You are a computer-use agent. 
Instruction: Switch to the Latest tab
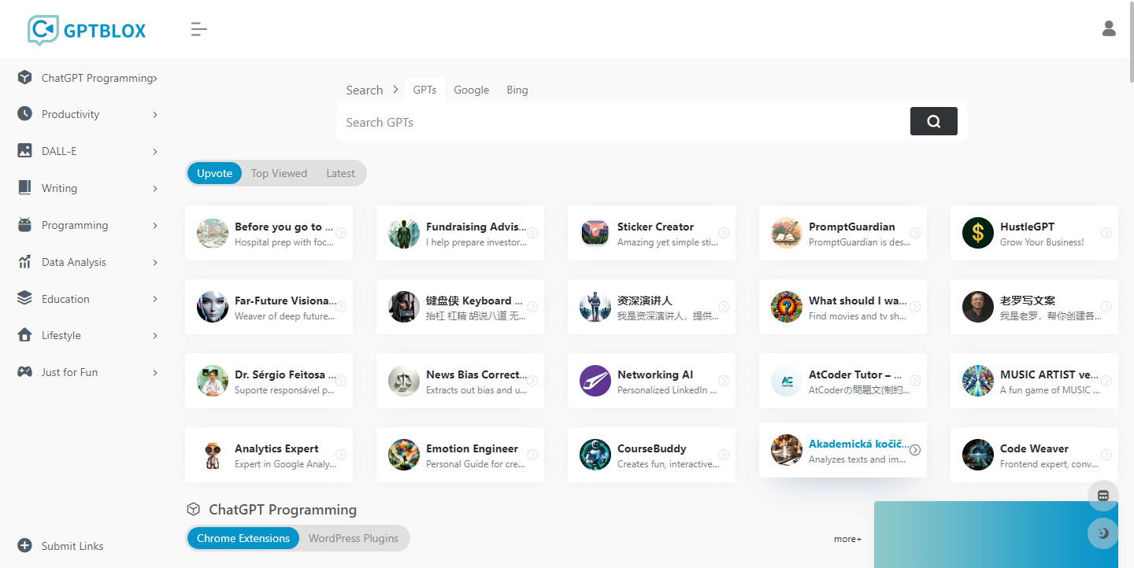tap(340, 173)
